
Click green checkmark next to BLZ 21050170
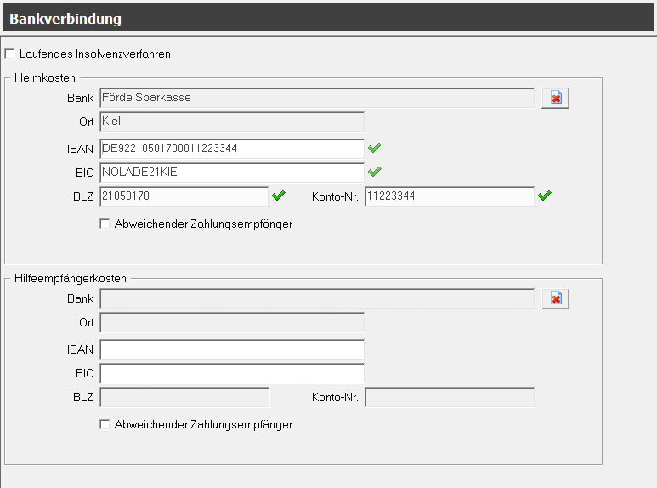(279, 196)
